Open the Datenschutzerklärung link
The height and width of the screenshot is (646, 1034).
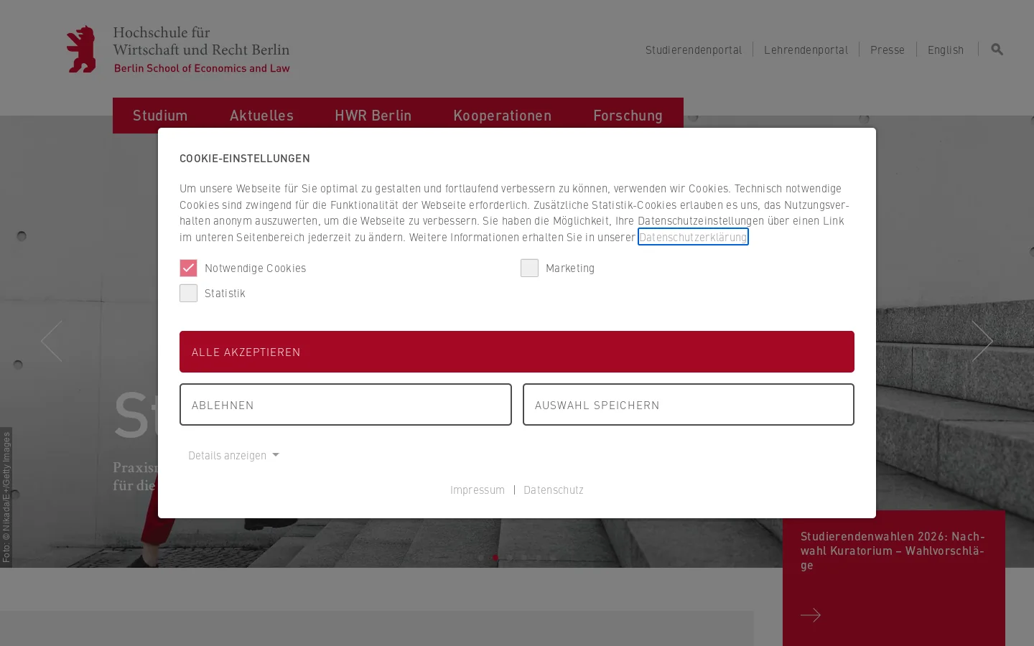(x=693, y=237)
